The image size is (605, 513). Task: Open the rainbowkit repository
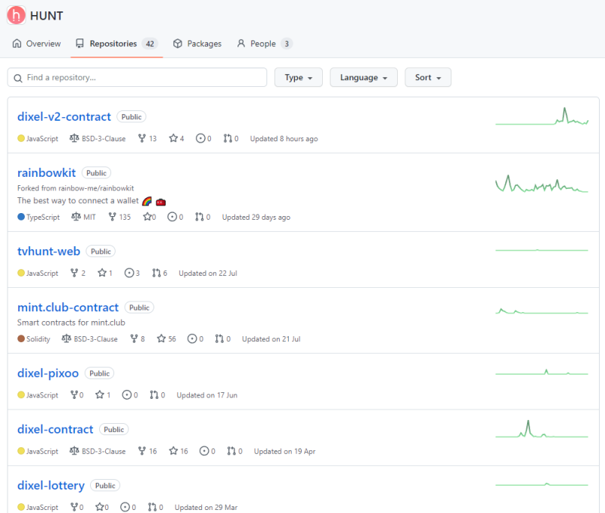pyautogui.click(x=46, y=173)
